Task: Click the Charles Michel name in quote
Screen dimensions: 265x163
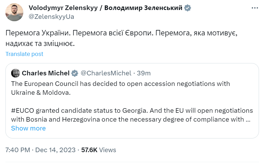Action: click(46, 73)
